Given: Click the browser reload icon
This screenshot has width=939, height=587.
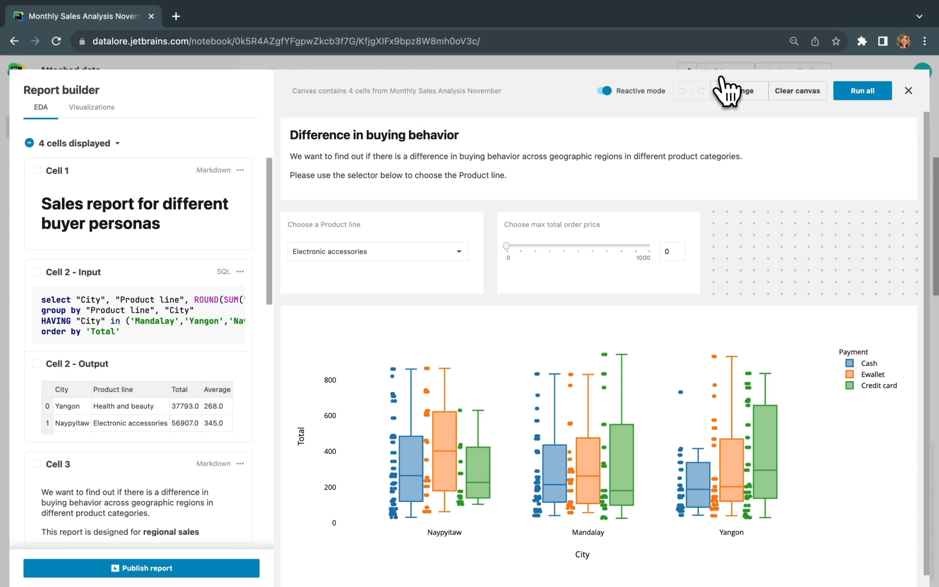Looking at the screenshot, I should coord(56,41).
